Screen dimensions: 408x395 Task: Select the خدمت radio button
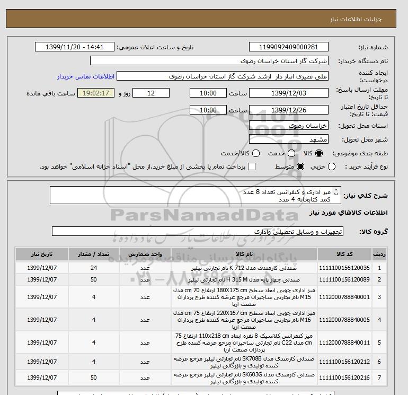[x=291, y=153]
